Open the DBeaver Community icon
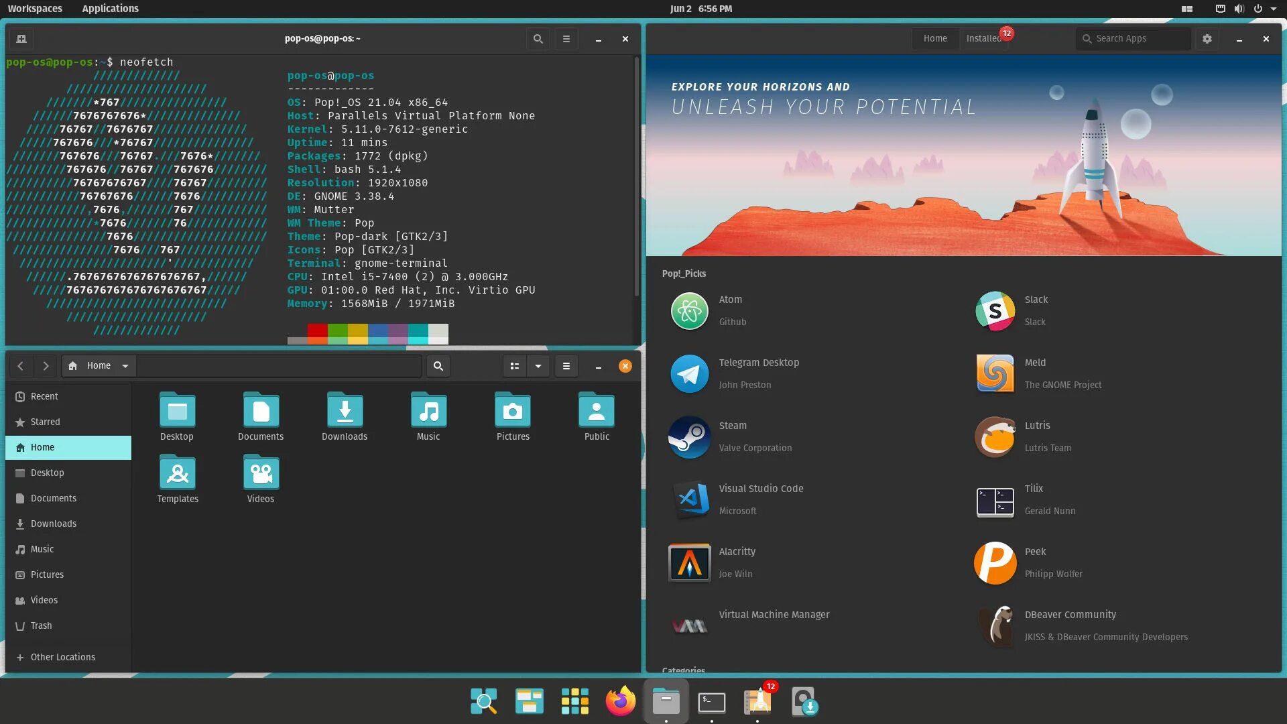1287x724 pixels. [997, 626]
